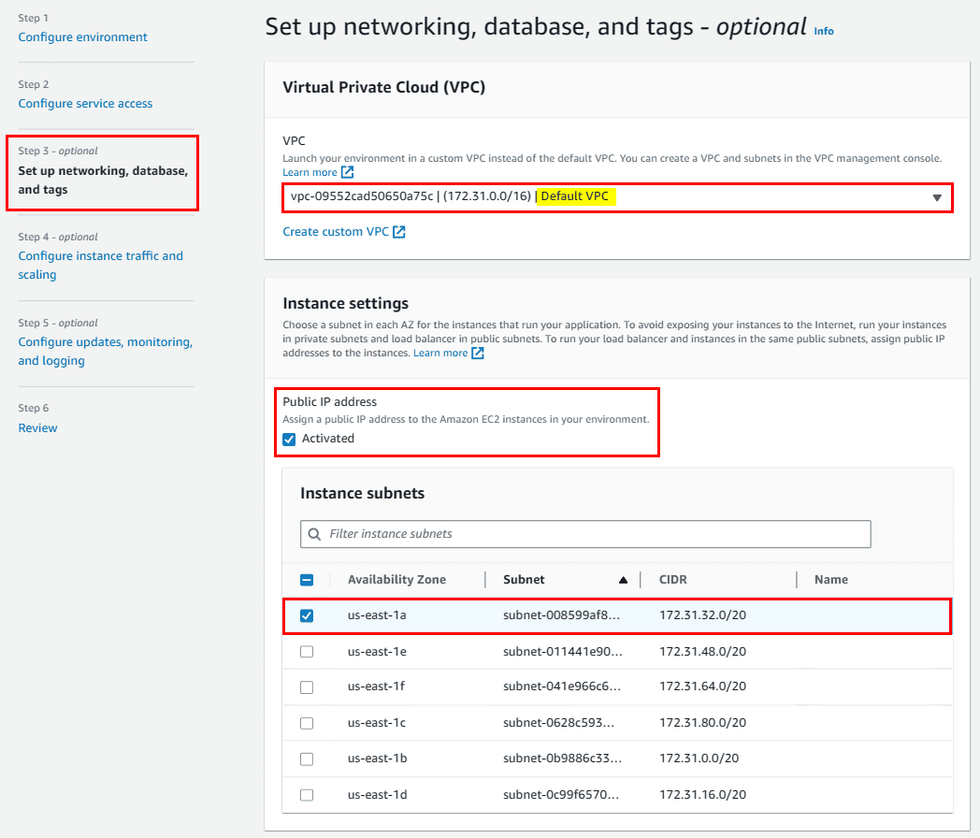Tick the us-east-1b subnet checkbox

[x=307, y=759]
